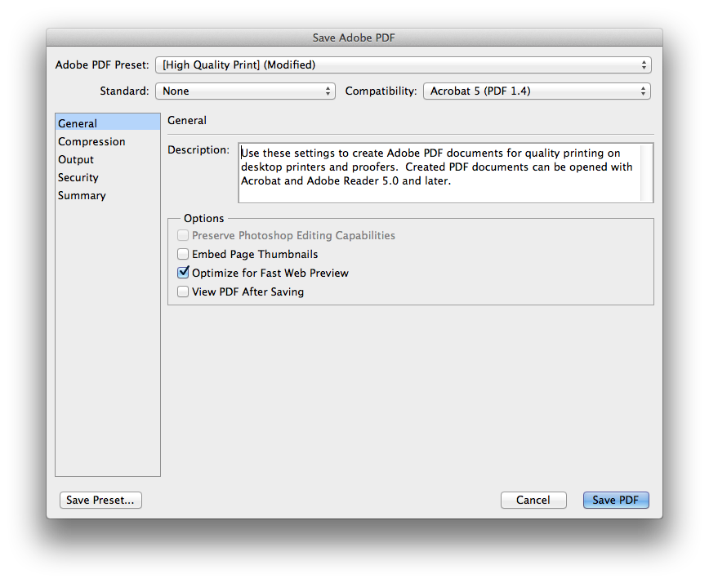Go to the Security section
Image resolution: width=709 pixels, height=583 pixels.
(x=78, y=177)
